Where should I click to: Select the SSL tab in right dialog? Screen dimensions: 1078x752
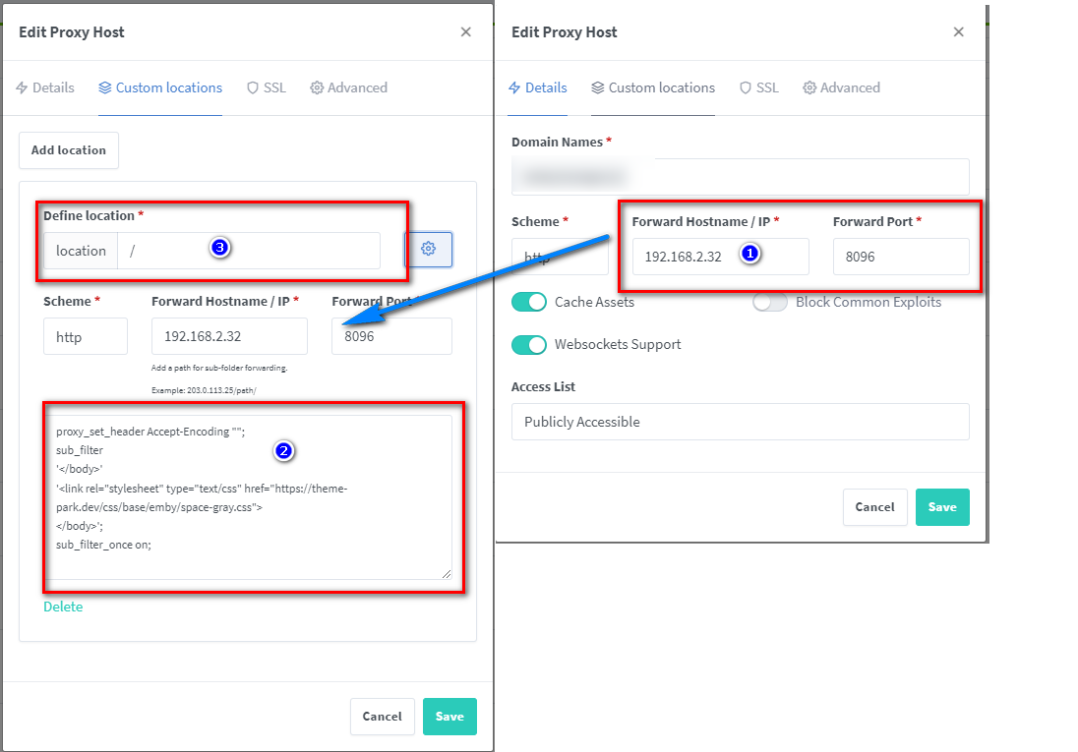tap(758, 87)
